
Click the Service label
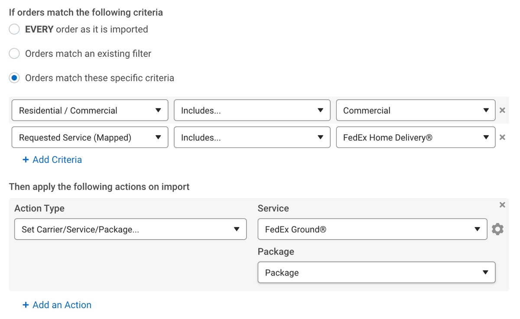[x=273, y=208]
